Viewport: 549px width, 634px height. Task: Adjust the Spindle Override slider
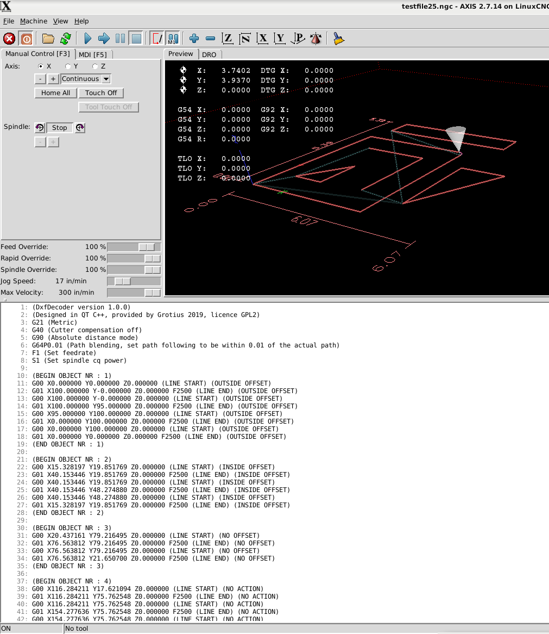(134, 270)
